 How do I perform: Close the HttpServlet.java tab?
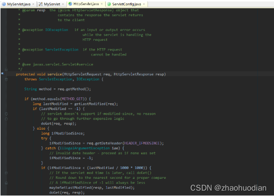(102, 4)
